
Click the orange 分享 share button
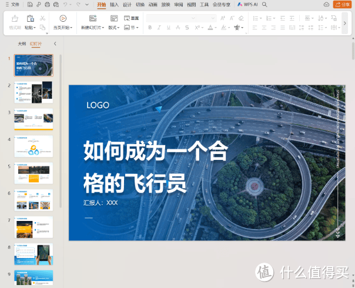coord(342,4)
